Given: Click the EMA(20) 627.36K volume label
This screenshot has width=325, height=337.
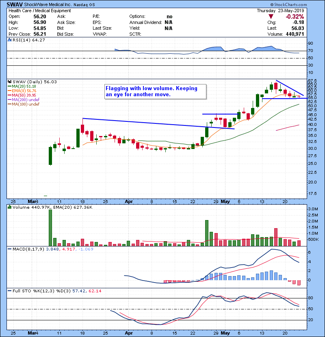Looking at the screenshot, I should (x=72, y=207).
